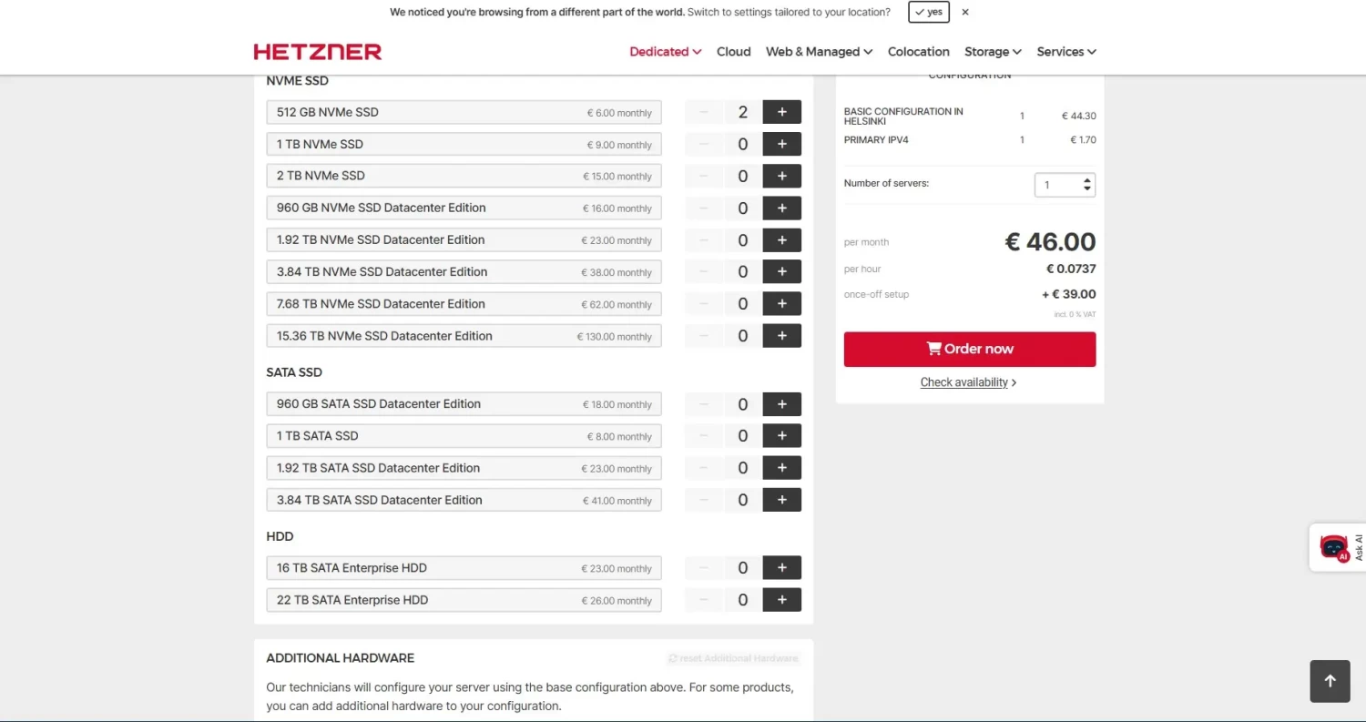
Task: Expand the Services menu
Action: 1065,52
